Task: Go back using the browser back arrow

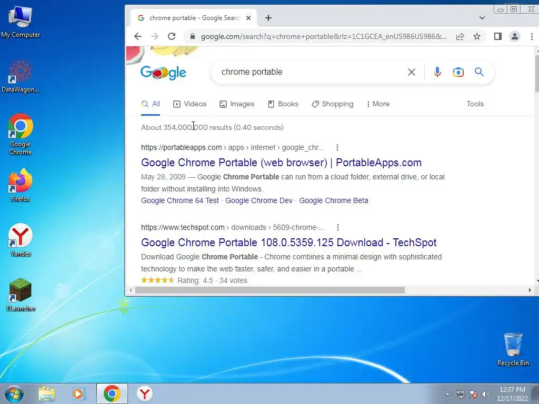Action: pyautogui.click(x=138, y=36)
